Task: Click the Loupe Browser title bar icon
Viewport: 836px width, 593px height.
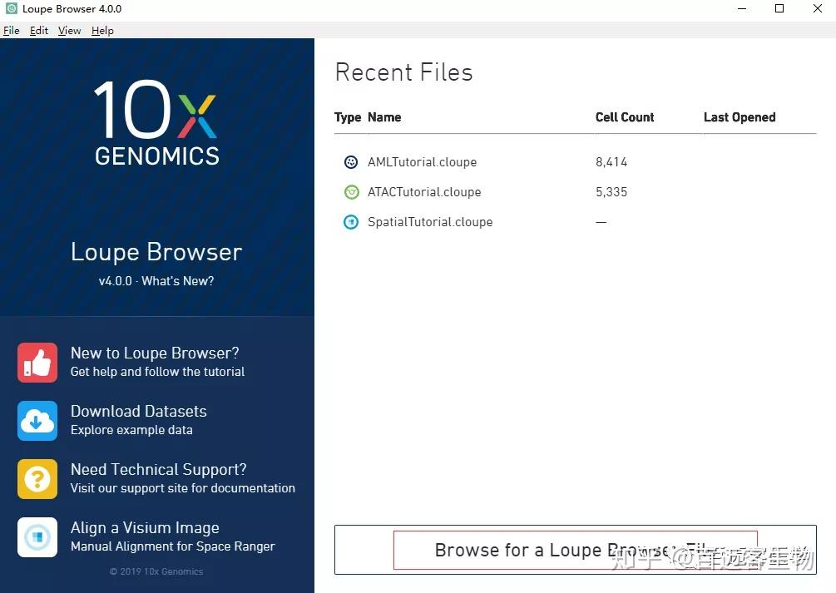Action: coord(9,8)
